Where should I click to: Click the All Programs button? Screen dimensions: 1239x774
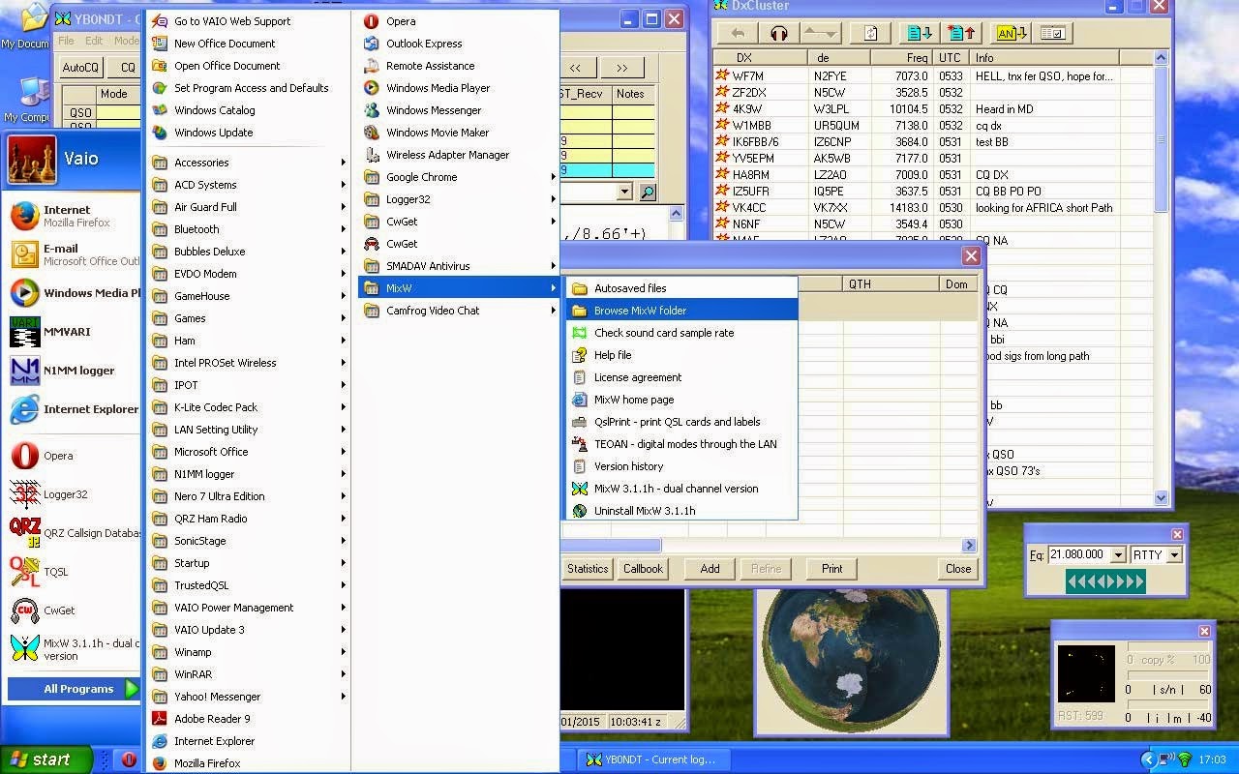(x=76, y=689)
